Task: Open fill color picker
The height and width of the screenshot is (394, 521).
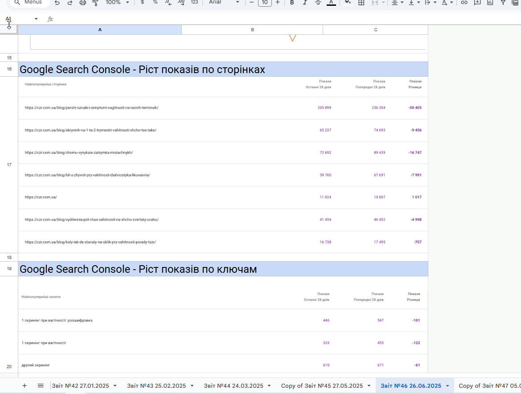Action: coord(348,2)
